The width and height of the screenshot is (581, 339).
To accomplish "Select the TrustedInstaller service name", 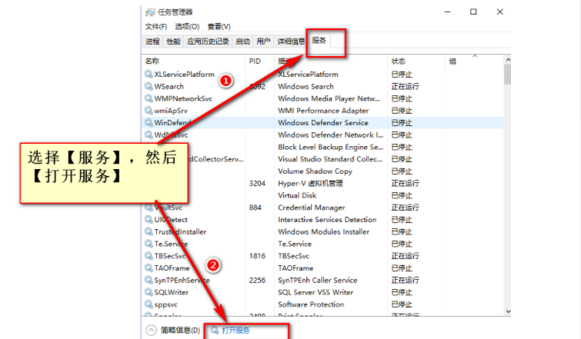I will pyautogui.click(x=180, y=231).
